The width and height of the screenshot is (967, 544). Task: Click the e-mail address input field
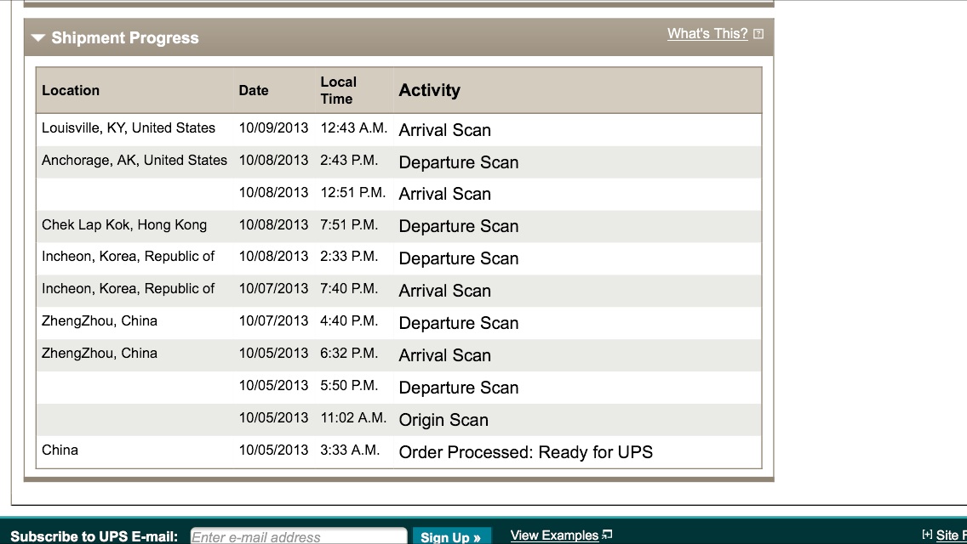299,536
